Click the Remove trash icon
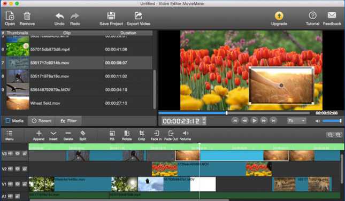The image size is (345, 201). (27, 16)
